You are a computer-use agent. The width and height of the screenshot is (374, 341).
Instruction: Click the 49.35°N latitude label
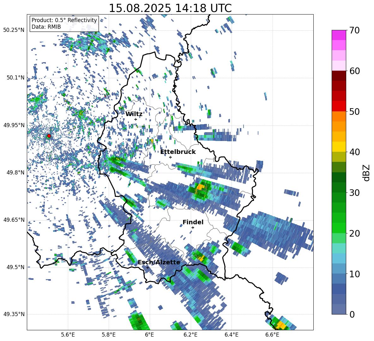pyautogui.click(x=14, y=314)
